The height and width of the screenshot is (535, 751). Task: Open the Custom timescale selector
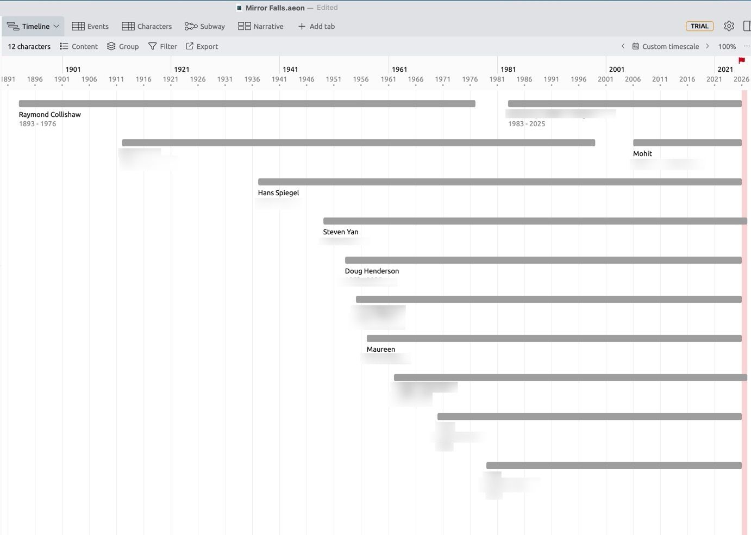coord(665,47)
